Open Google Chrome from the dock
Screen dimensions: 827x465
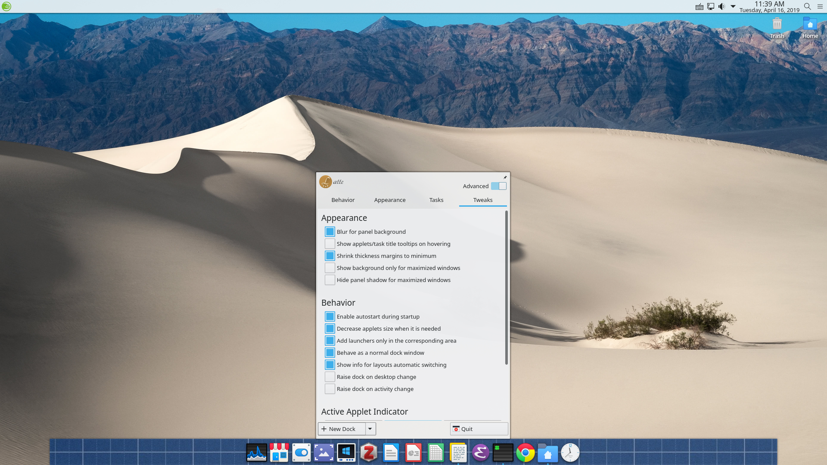click(525, 453)
